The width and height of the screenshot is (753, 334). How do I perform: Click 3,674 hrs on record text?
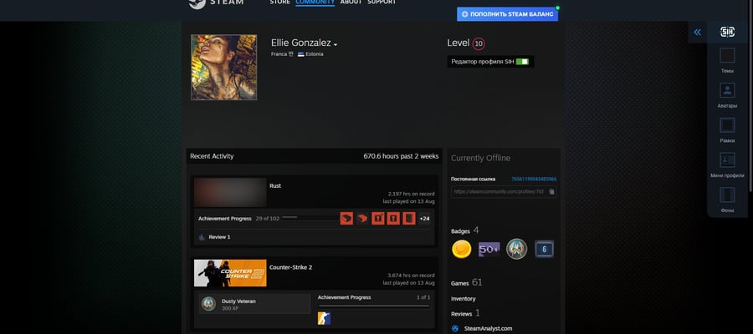point(411,276)
